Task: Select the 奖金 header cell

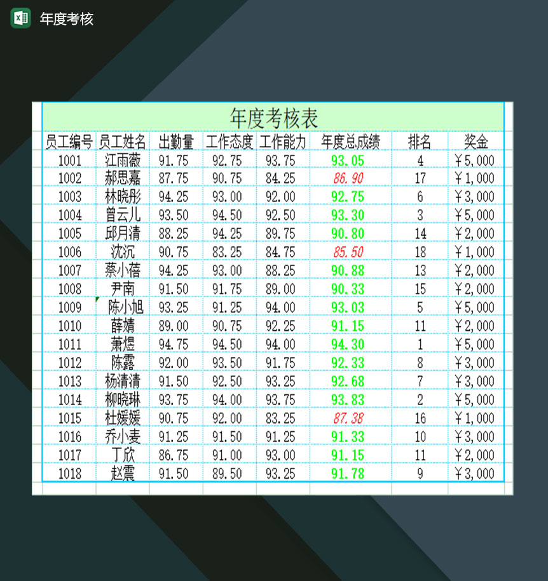Action: pos(477,142)
